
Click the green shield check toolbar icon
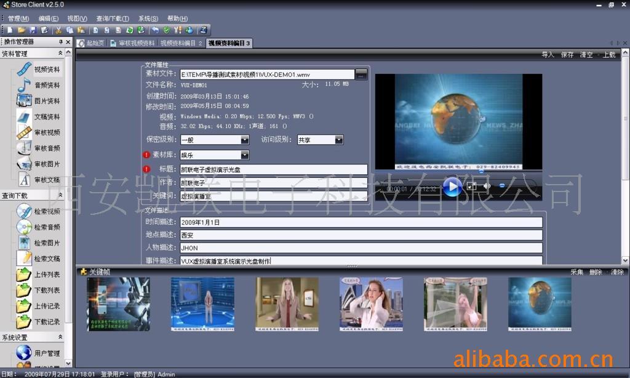166,30
